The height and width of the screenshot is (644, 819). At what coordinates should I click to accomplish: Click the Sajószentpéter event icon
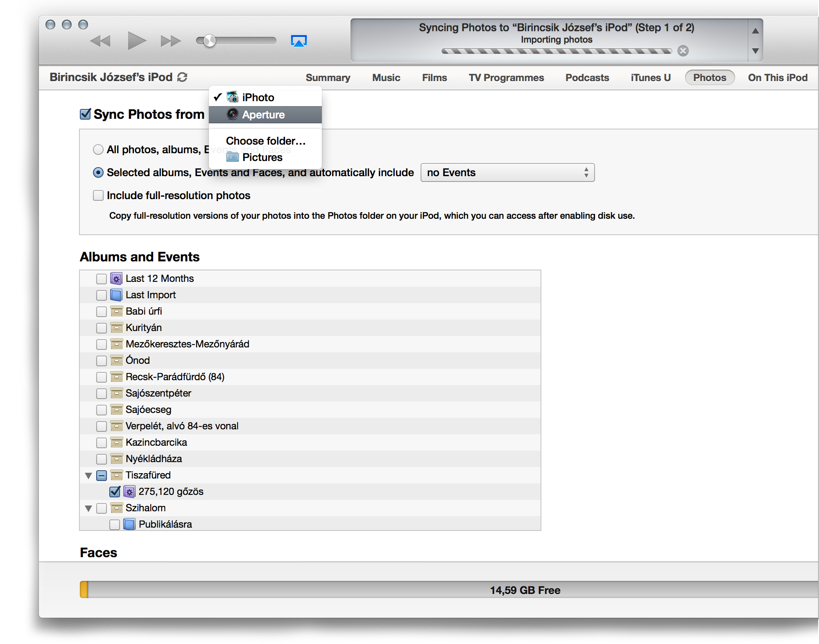click(x=116, y=393)
